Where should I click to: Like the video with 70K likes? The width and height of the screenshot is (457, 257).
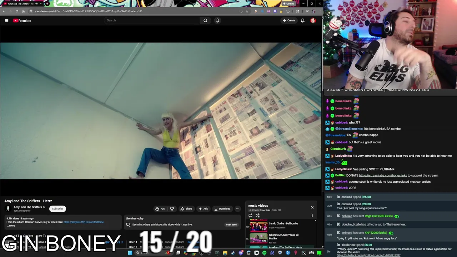tap(160, 209)
